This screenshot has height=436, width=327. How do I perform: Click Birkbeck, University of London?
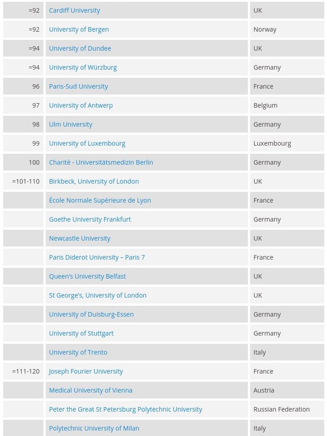pos(94,181)
